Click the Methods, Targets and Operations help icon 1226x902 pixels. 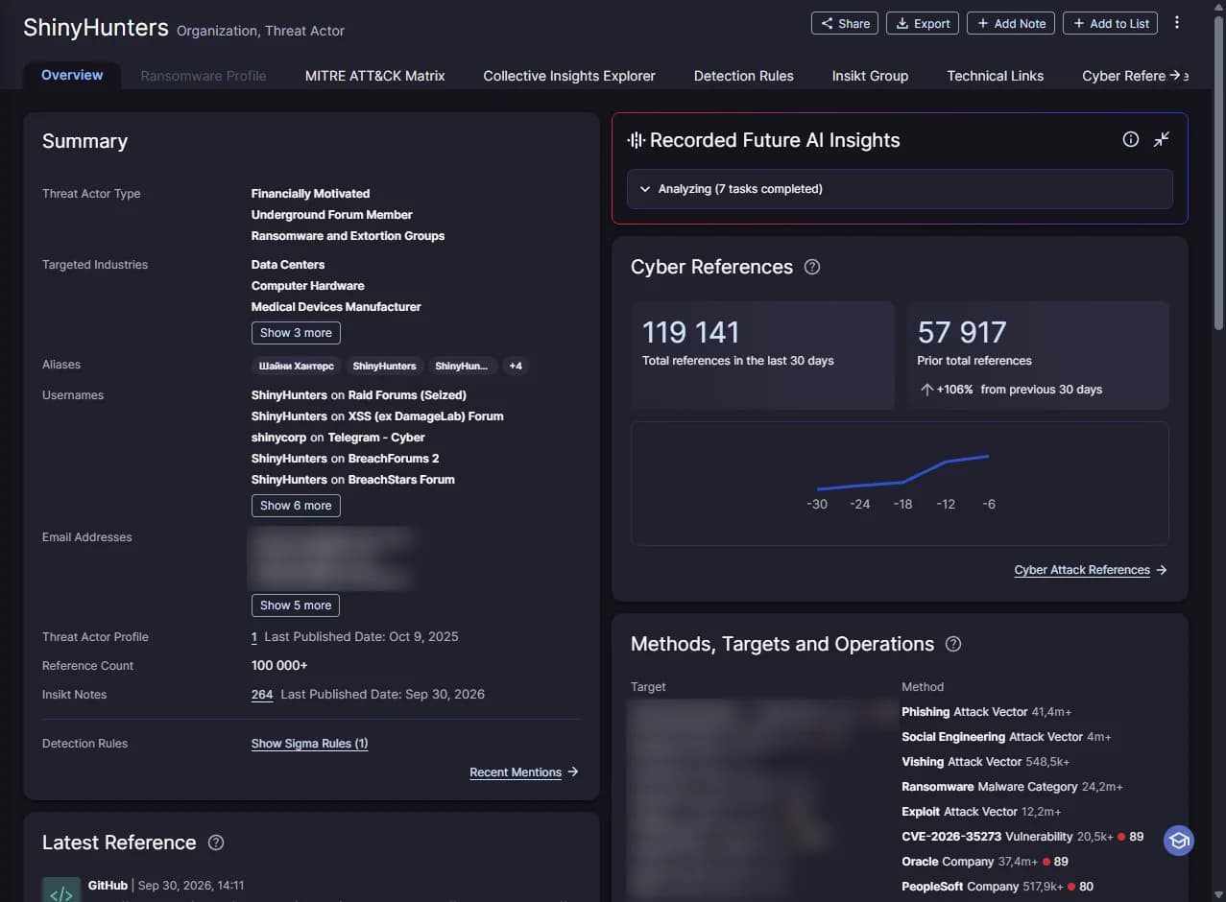953,644
